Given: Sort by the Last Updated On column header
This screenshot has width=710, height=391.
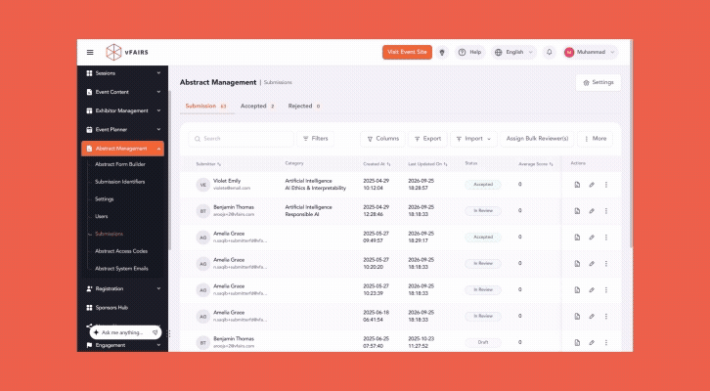Looking at the screenshot, I should point(427,164).
